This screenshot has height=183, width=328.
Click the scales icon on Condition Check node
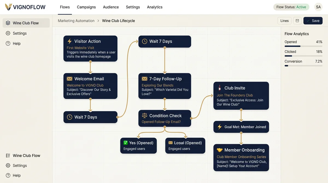(x=145, y=116)
